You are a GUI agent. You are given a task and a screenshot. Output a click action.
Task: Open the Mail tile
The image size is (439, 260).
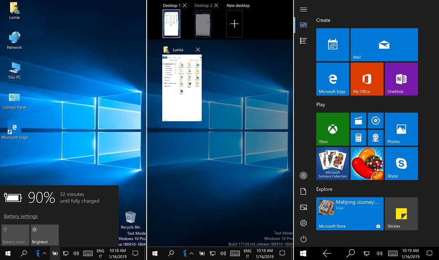[x=384, y=44]
